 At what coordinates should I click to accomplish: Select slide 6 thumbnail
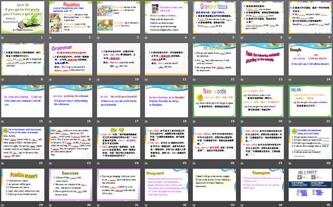(x=262, y=17)
